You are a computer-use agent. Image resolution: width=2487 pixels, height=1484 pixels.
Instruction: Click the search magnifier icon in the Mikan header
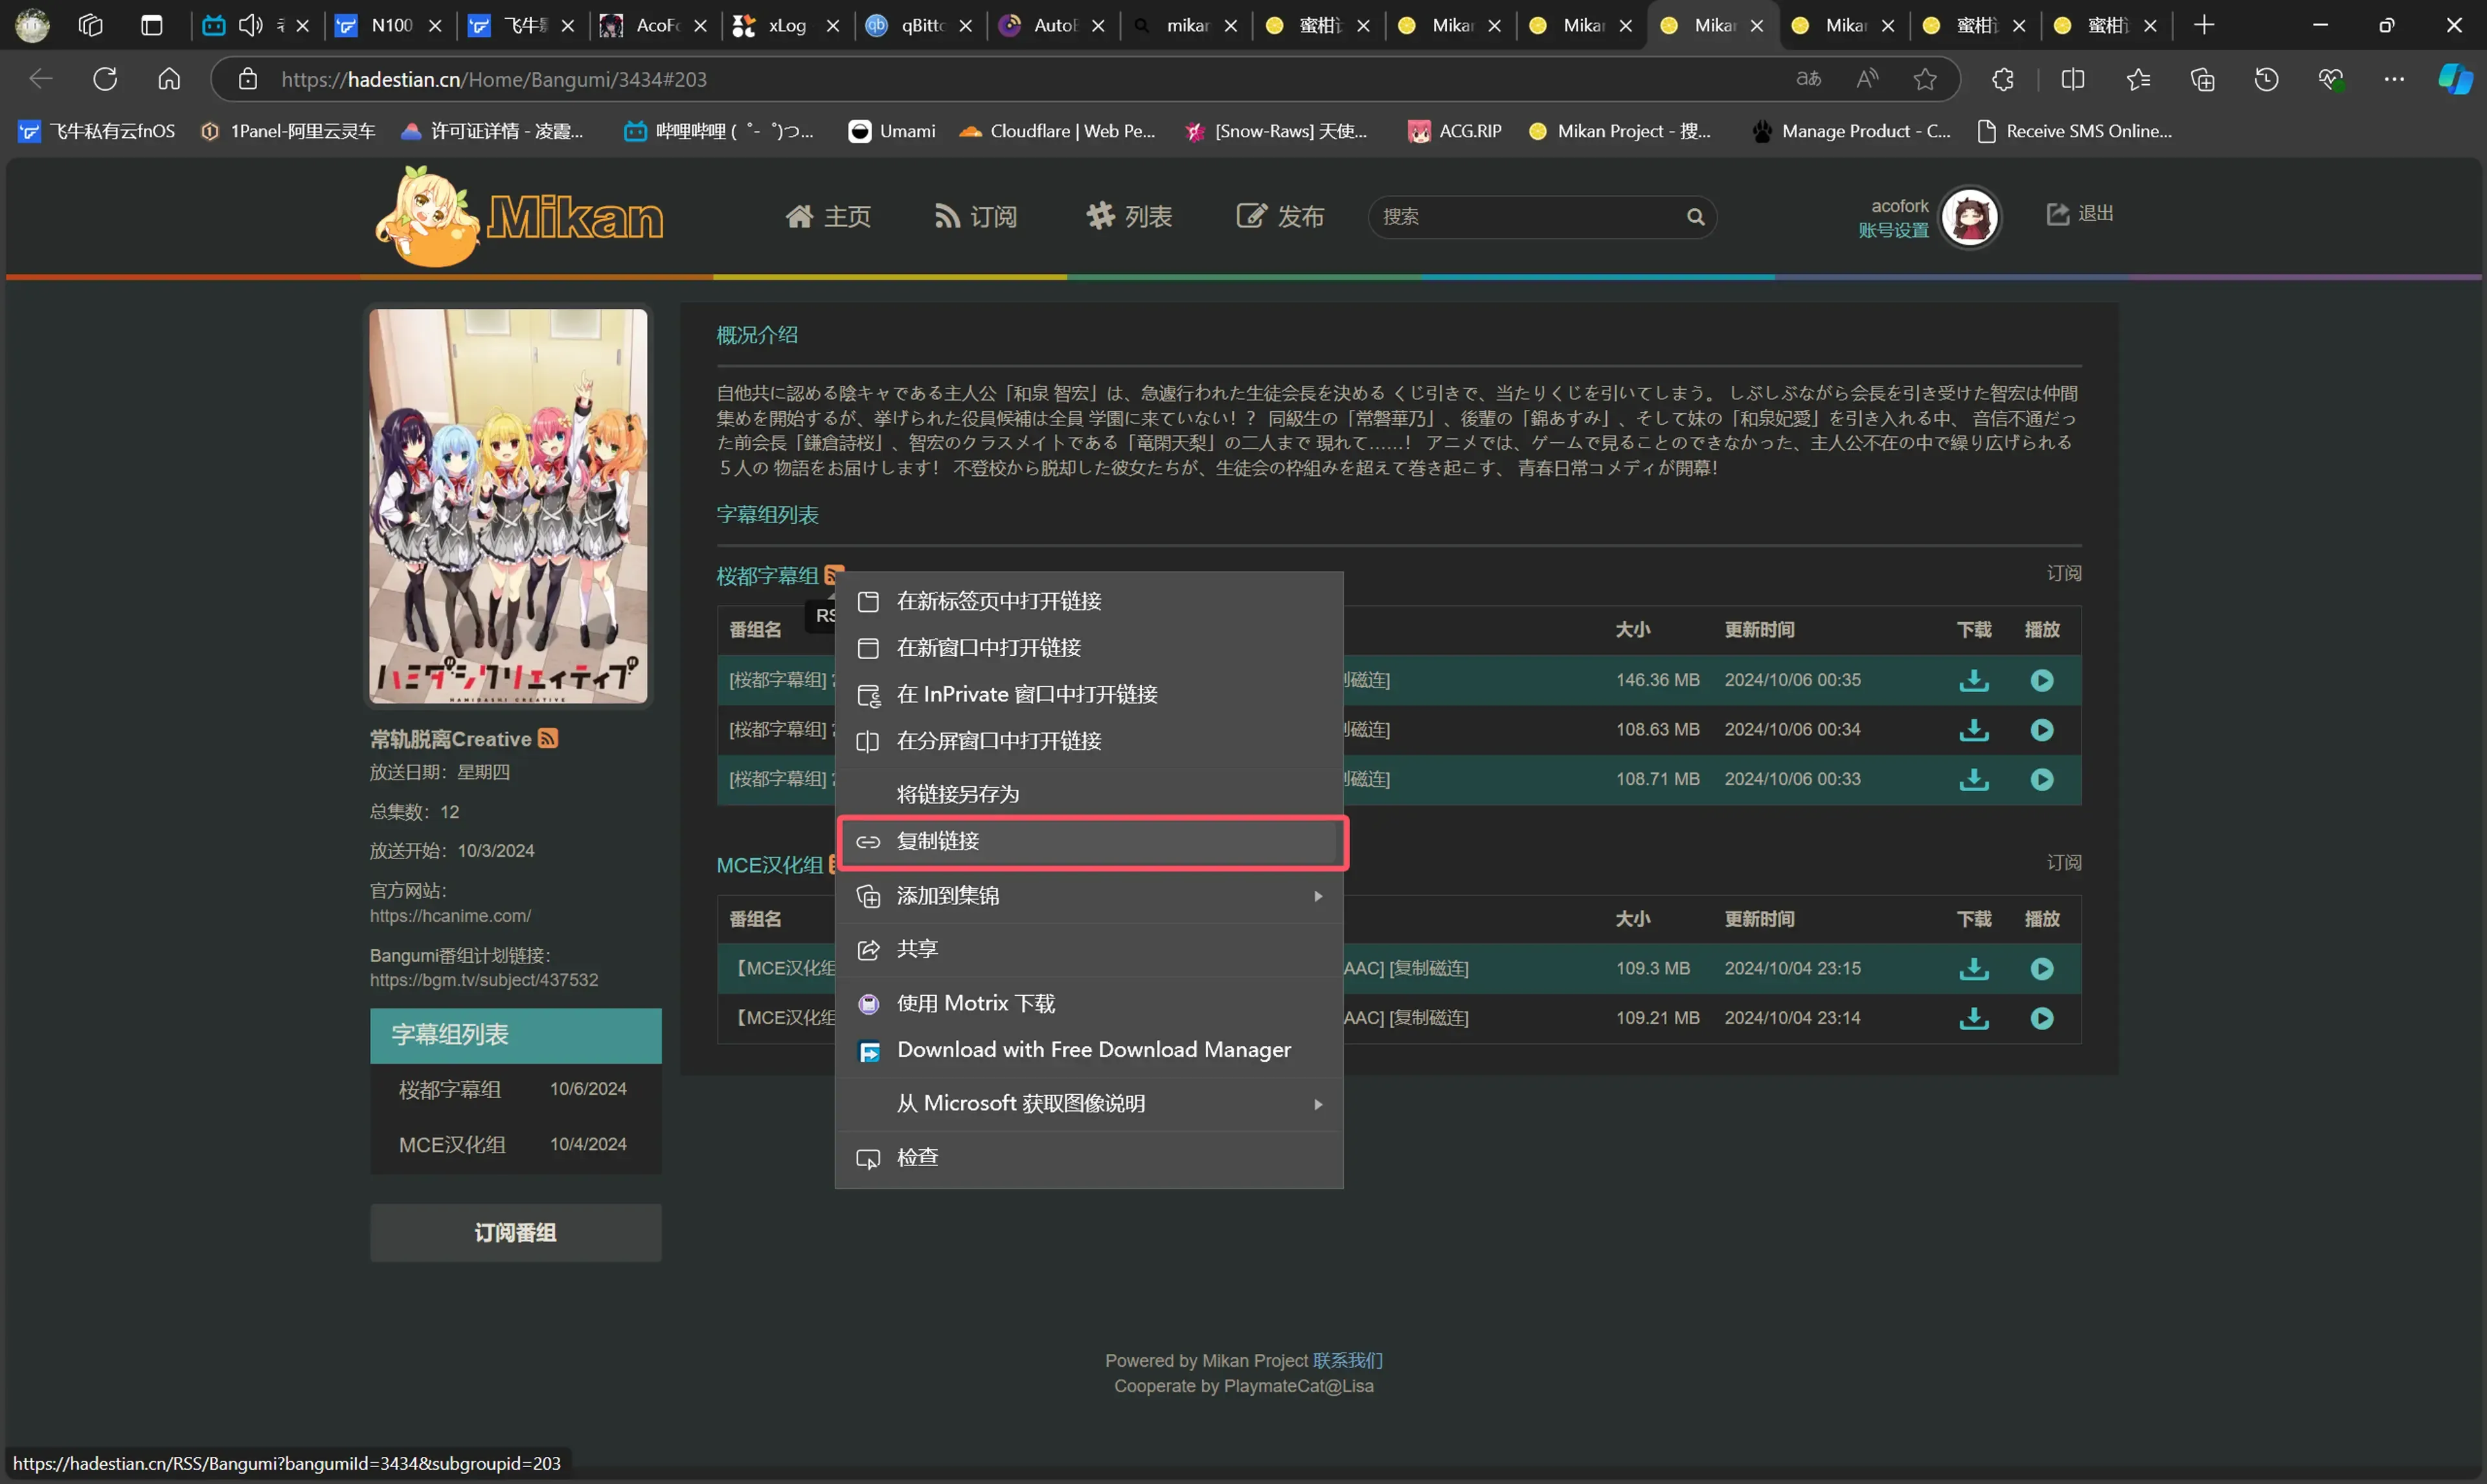point(1695,217)
